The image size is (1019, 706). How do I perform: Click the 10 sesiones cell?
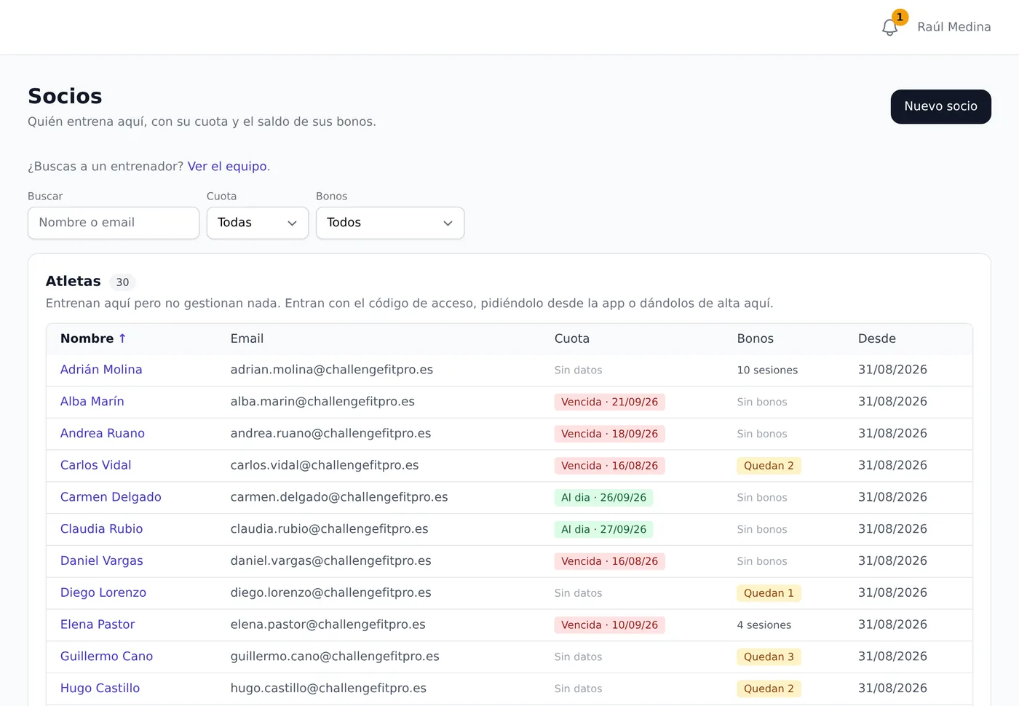click(767, 370)
